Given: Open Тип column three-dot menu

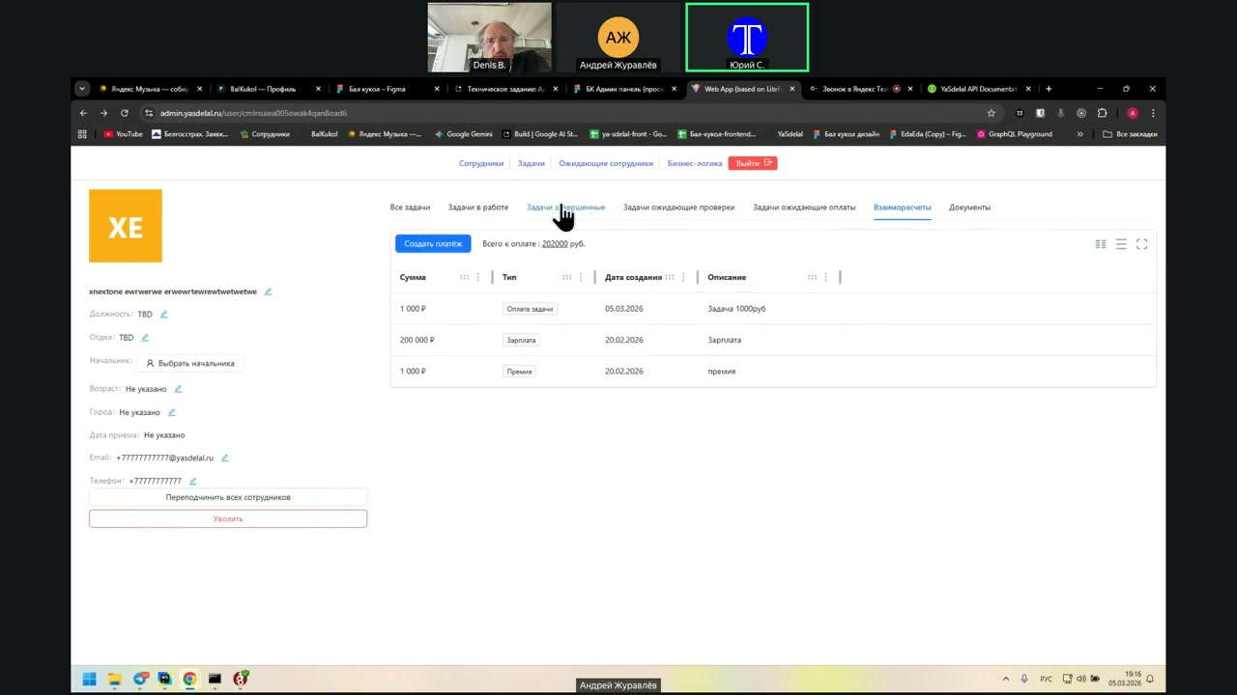Looking at the screenshot, I should tap(580, 278).
